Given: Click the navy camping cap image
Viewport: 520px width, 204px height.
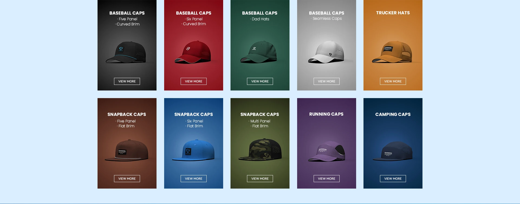Looking at the screenshot, I should tap(393, 151).
